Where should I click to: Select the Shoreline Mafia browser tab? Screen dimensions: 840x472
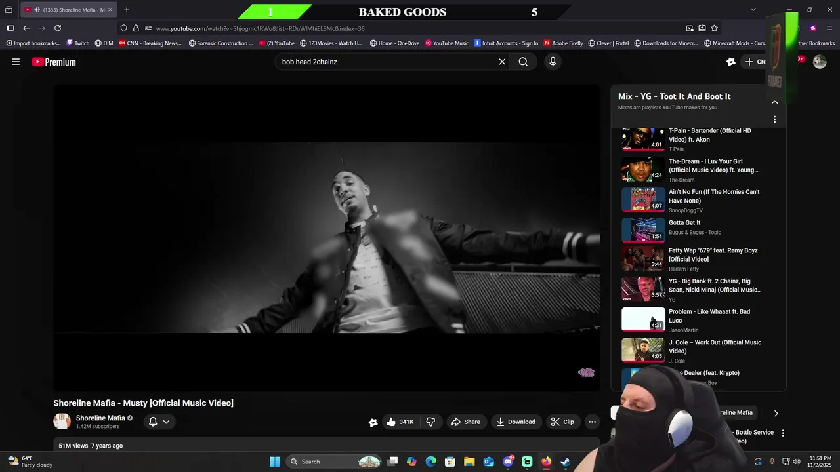coord(68,10)
